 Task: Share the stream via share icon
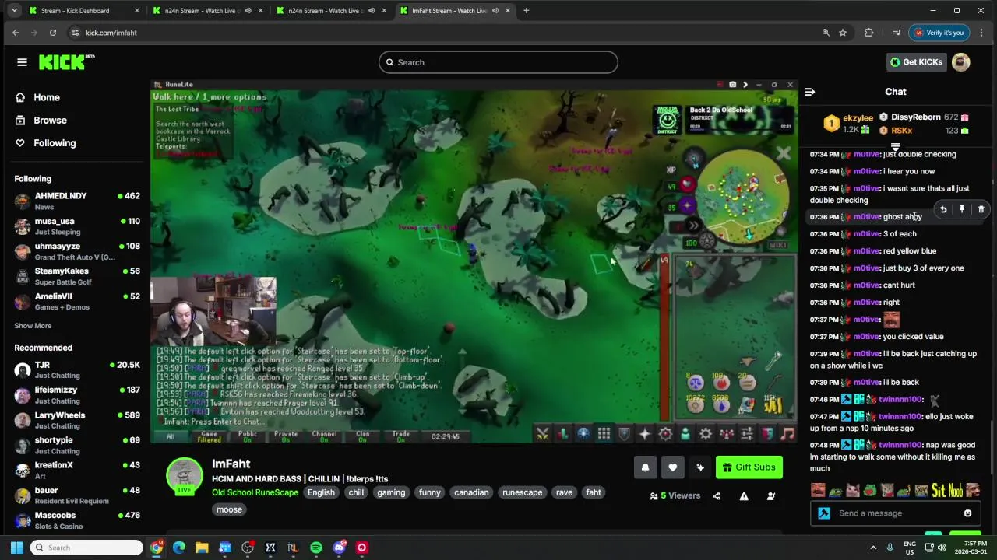coord(717,496)
